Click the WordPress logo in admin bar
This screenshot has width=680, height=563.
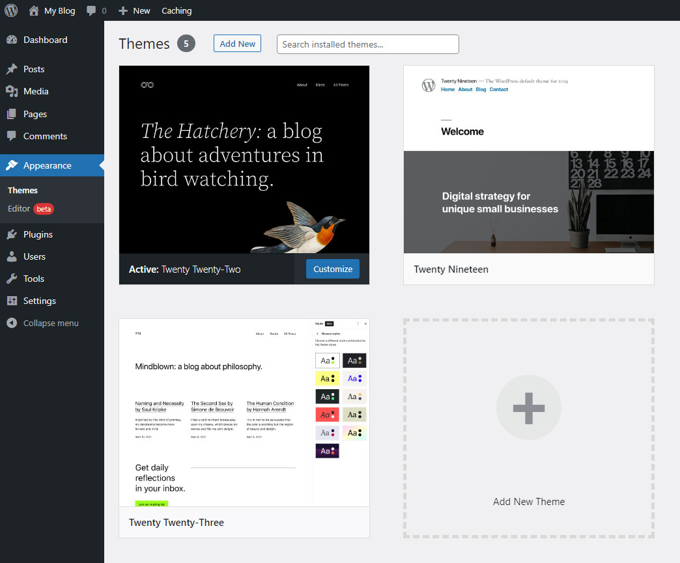click(x=11, y=10)
